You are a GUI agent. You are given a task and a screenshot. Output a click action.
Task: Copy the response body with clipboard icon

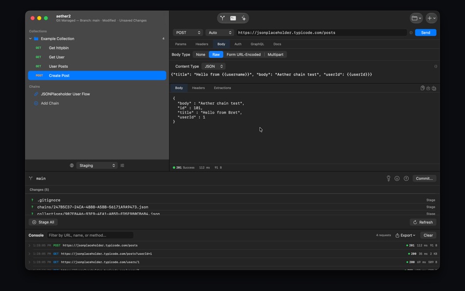[422, 88]
